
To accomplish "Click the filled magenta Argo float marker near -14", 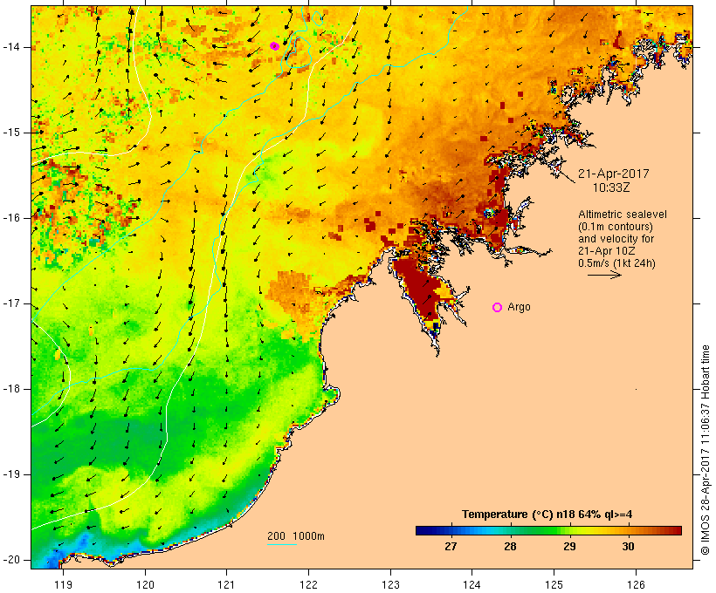I will 274,45.
